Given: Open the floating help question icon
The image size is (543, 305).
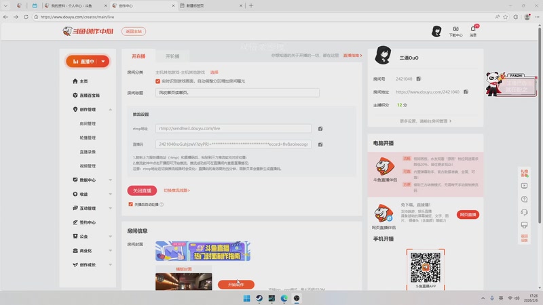Looking at the screenshot, I should tap(524, 199).
